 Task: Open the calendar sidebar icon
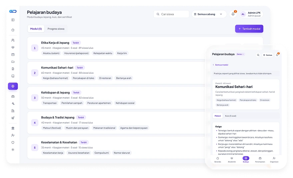pyautogui.click(x=13, y=54)
